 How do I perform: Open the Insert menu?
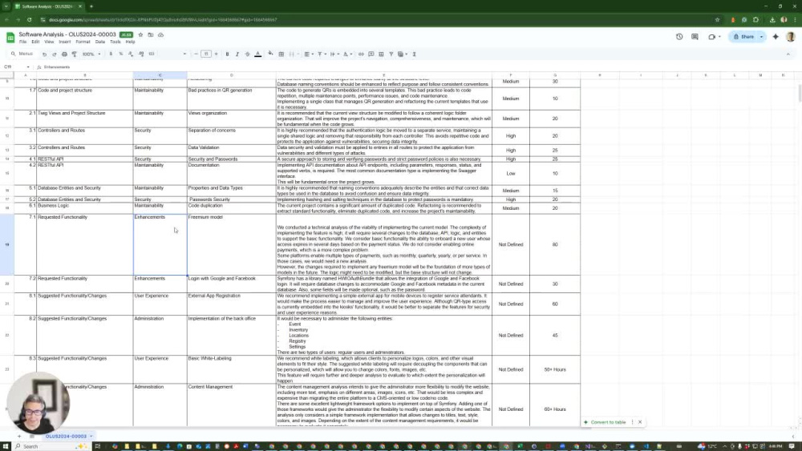pos(65,42)
